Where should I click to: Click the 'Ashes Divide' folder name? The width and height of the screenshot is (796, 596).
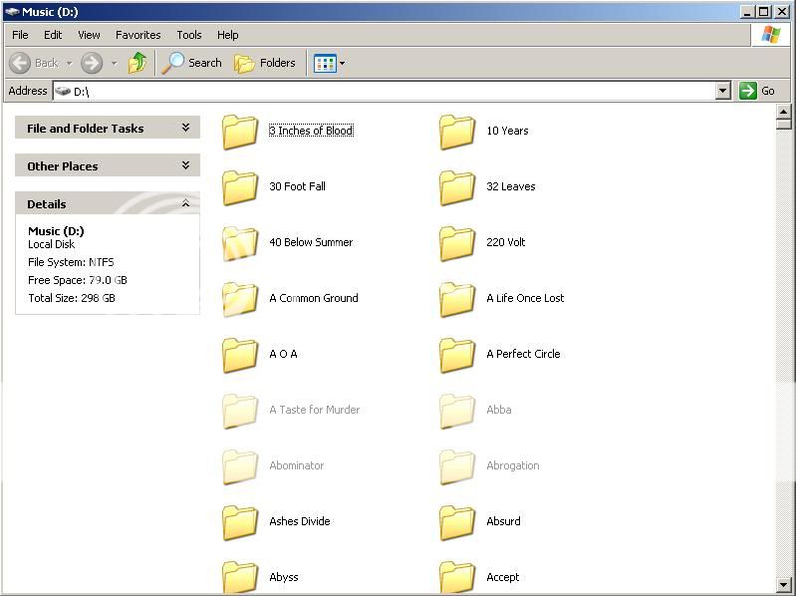click(x=300, y=521)
